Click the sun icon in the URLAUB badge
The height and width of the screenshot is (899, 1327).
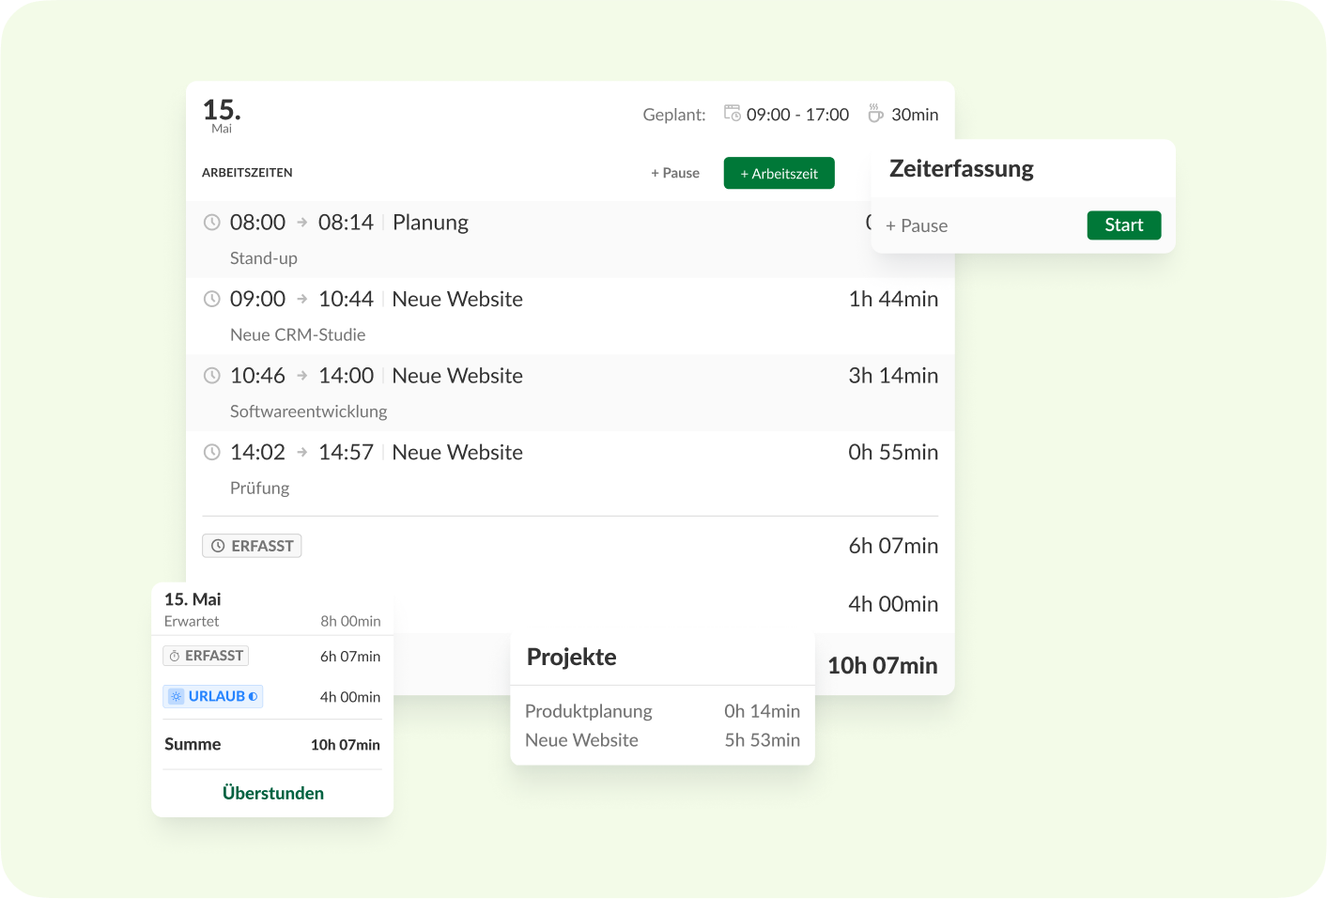point(177,696)
